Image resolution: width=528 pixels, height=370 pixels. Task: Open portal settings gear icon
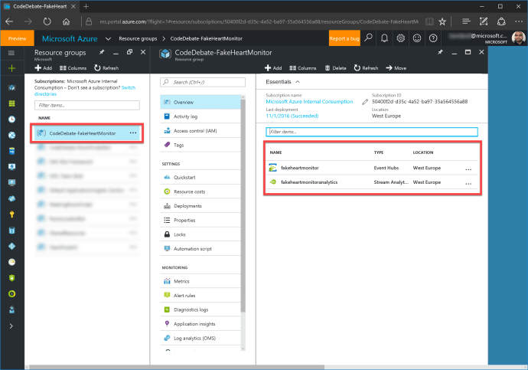click(400, 38)
